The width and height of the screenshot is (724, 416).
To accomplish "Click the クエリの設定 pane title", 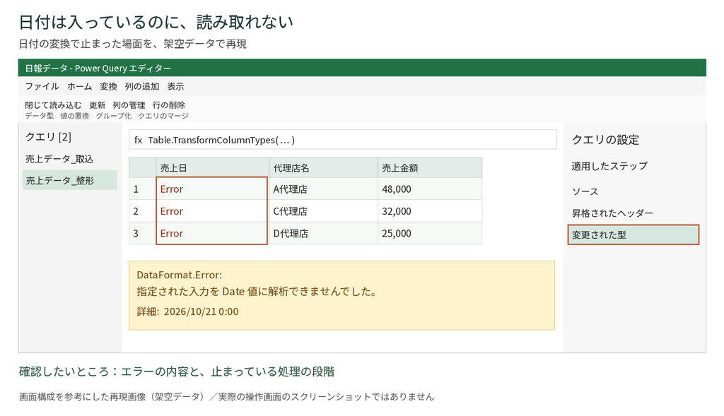I will tap(605, 140).
